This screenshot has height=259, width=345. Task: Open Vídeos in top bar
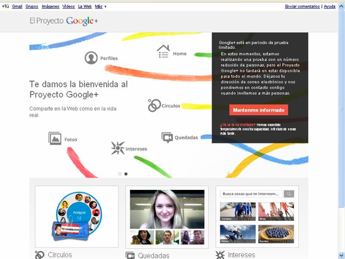68,6
